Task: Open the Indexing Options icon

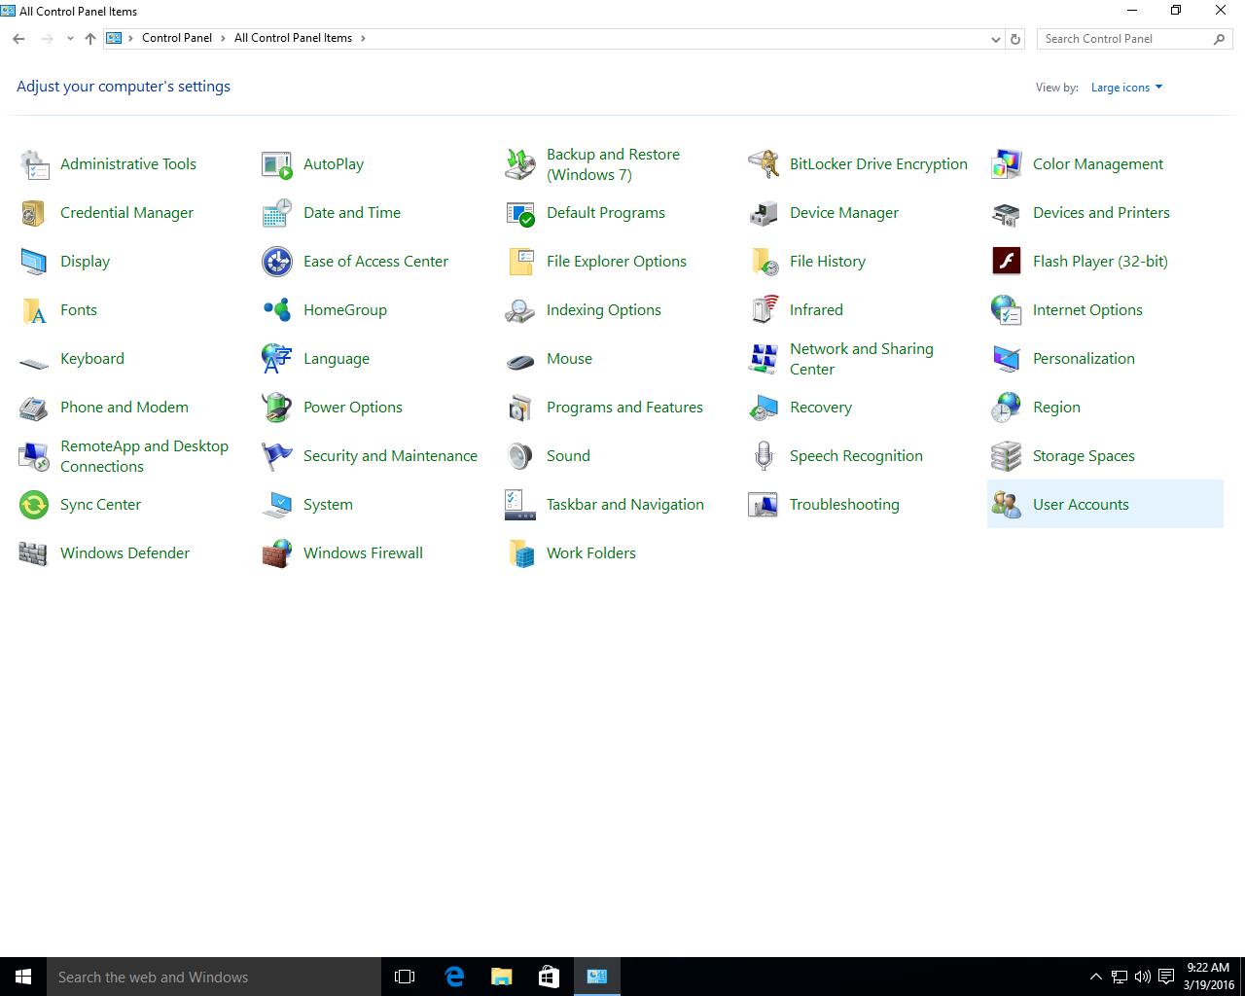Action: (x=520, y=310)
